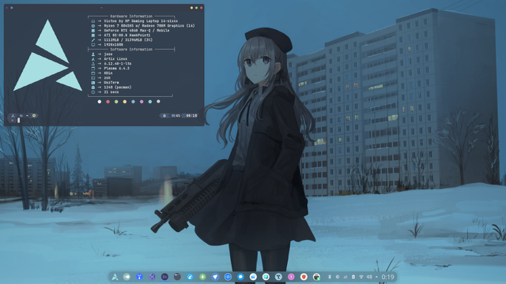Viewport: 506px width, 284px height.
Task: Open Bluetooth settings from system tray
Action: [x=330, y=277]
